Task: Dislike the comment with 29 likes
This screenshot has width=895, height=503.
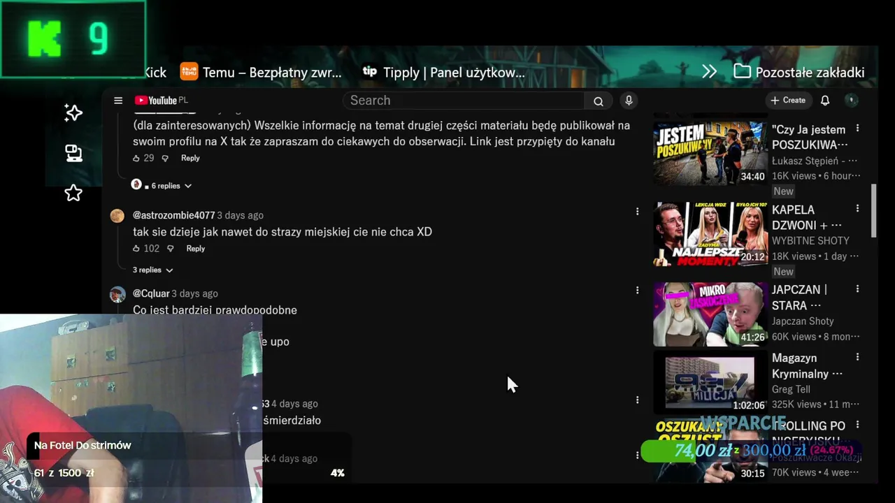Action: (165, 159)
